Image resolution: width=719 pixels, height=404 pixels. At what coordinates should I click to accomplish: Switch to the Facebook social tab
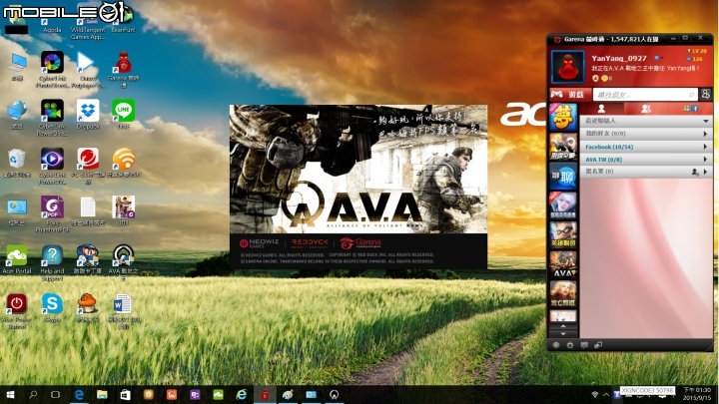691,109
